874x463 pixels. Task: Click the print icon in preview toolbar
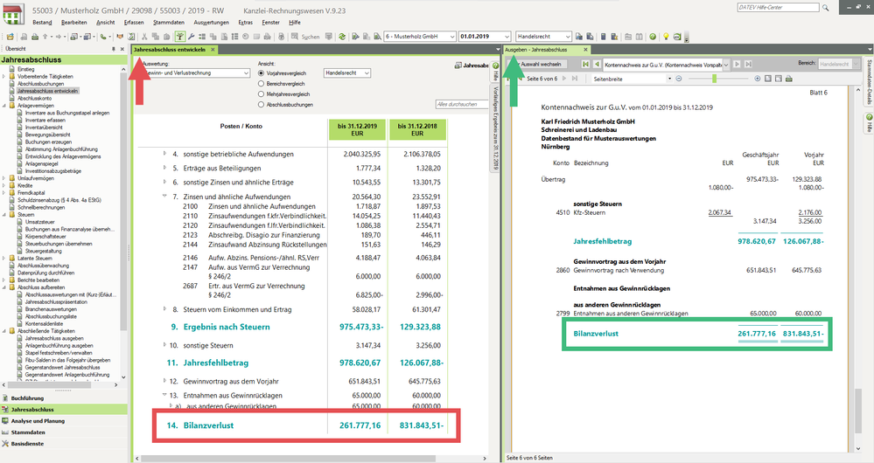click(789, 79)
